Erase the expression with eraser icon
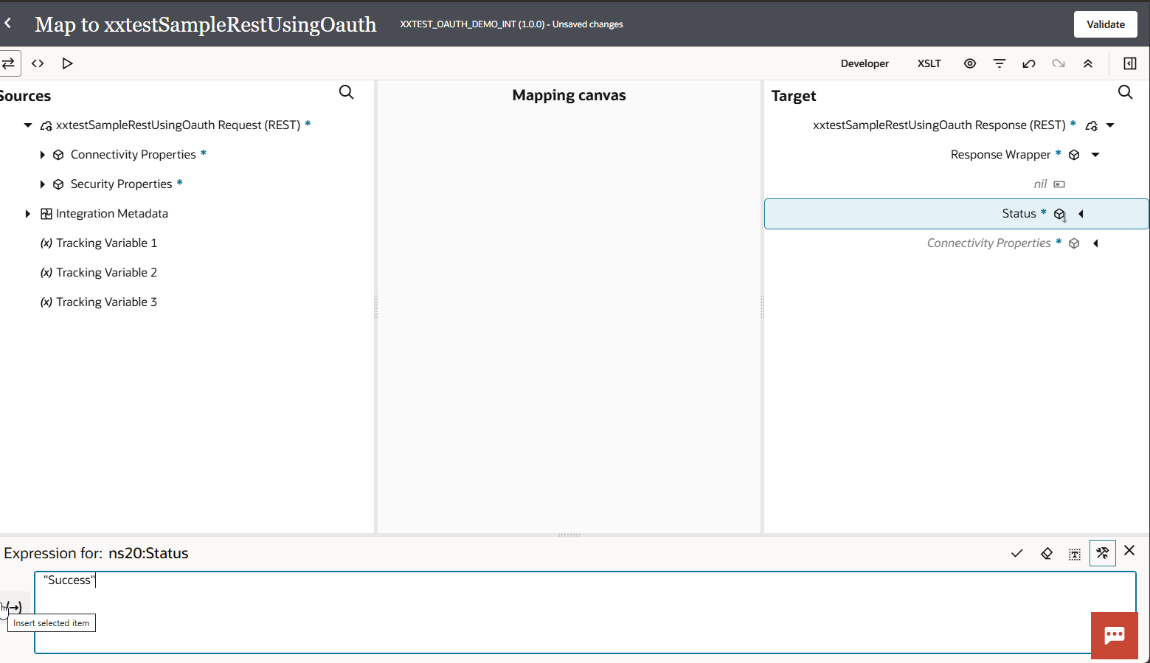Image resolution: width=1150 pixels, height=663 pixels. point(1046,553)
